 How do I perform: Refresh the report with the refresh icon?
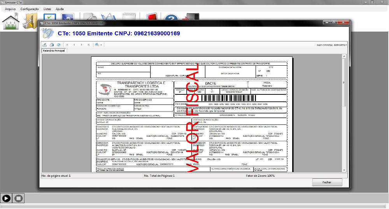pos(58,45)
